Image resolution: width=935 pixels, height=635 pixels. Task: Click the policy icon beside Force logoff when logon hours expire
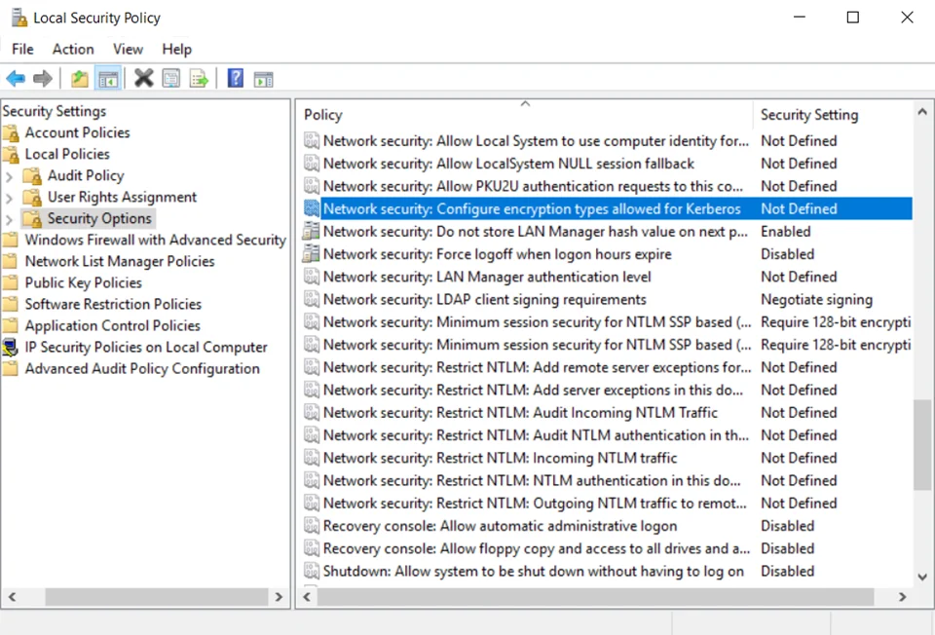[x=312, y=254]
